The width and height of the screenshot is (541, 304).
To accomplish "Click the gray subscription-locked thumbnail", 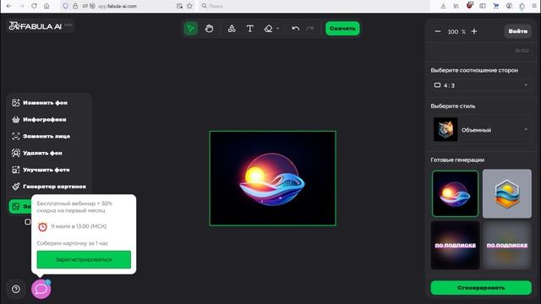I will [507, 245].
